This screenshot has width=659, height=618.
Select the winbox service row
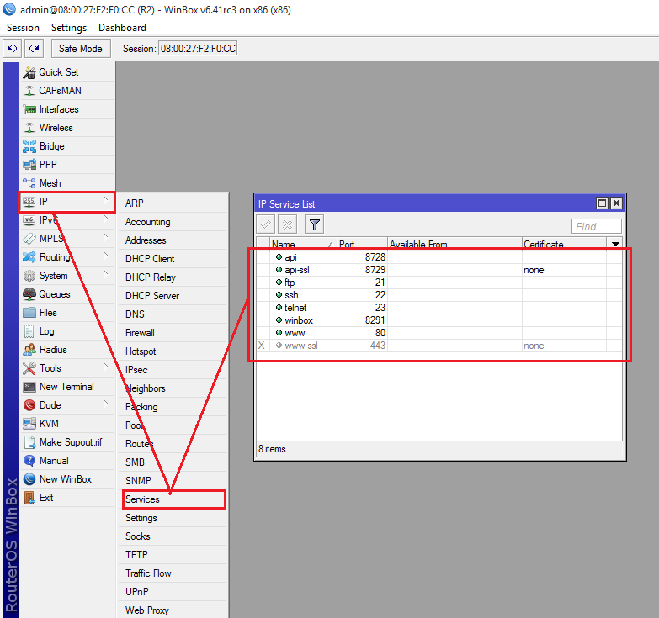(x=439, y=320)
